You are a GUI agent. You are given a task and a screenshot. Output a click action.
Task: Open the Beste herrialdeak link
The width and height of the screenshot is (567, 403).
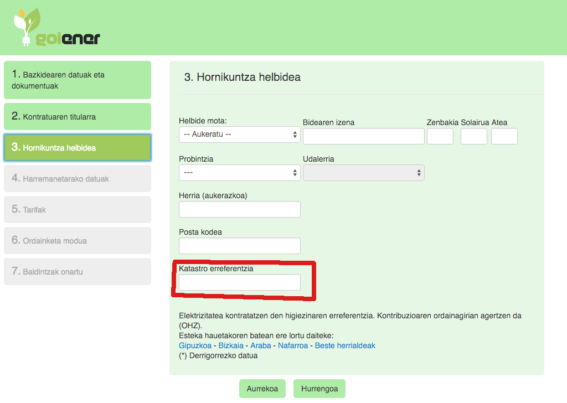click(345, 345)
